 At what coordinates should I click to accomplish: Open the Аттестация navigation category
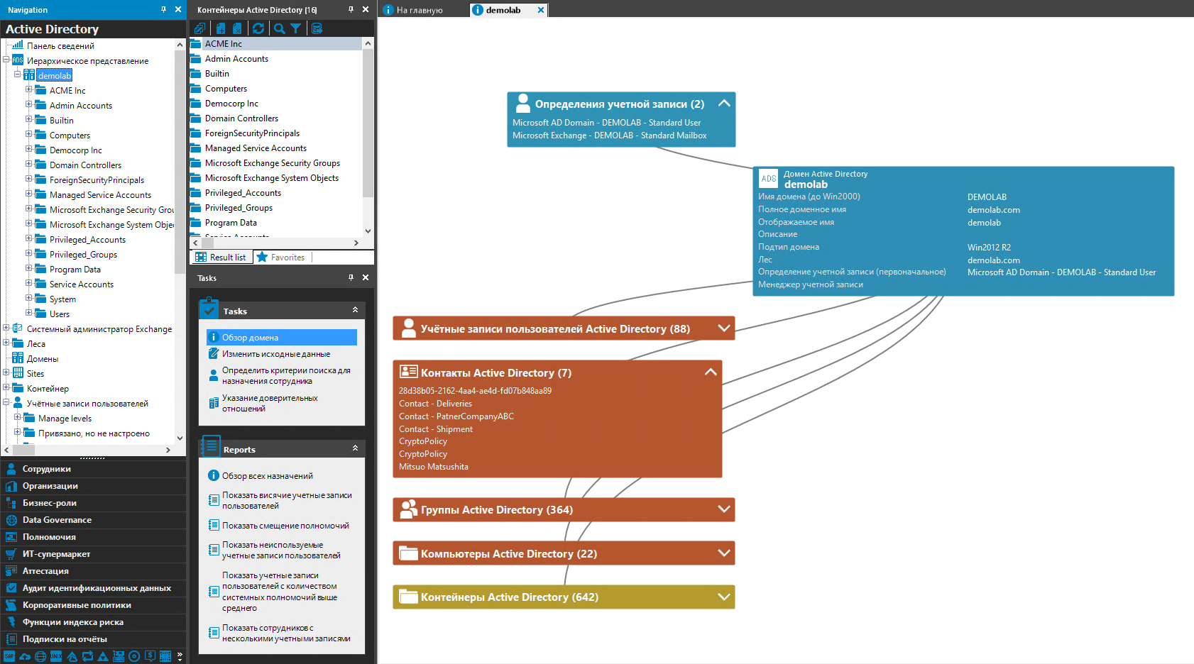coord(93,571)
